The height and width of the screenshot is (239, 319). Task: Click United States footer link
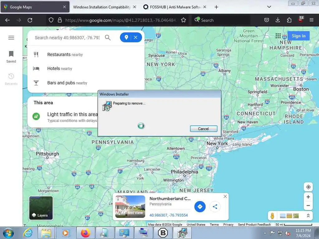click(x=196, y=225)
